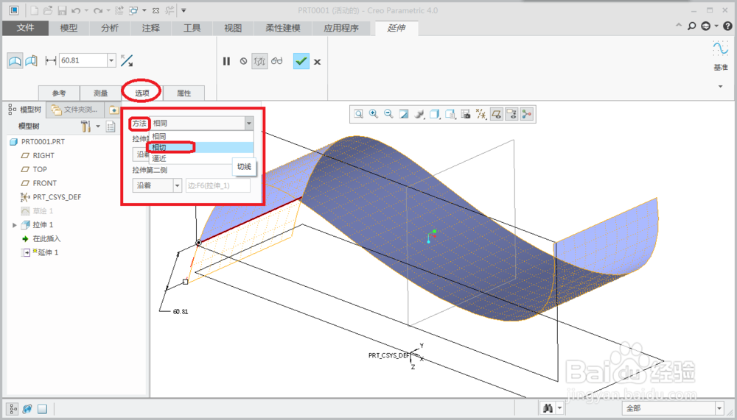Choose 逼近 in method list
The width and height of the screenshot is (737, 420).
click(x=202, y=159)
